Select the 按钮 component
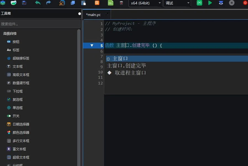The image size is (248, 166). coord(16,42)
